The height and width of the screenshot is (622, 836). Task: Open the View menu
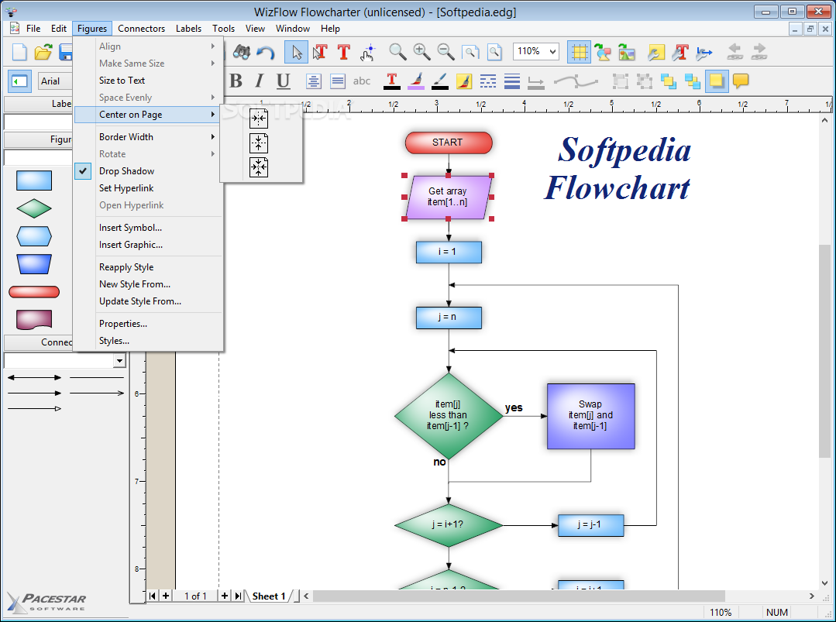pyautogui.click(x=255, y=29)
